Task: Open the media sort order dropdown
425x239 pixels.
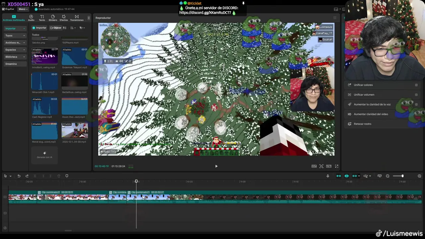Action: click(x=73, y=28)
